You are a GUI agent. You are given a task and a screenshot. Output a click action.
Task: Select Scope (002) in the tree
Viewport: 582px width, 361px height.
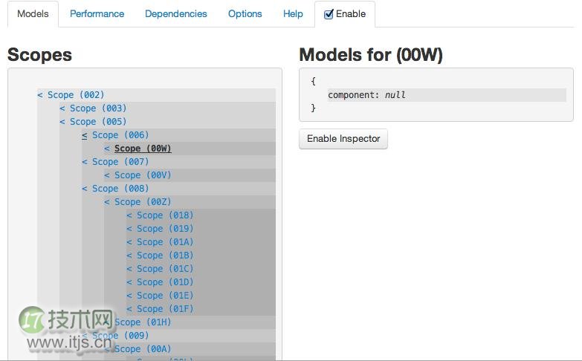76,95
